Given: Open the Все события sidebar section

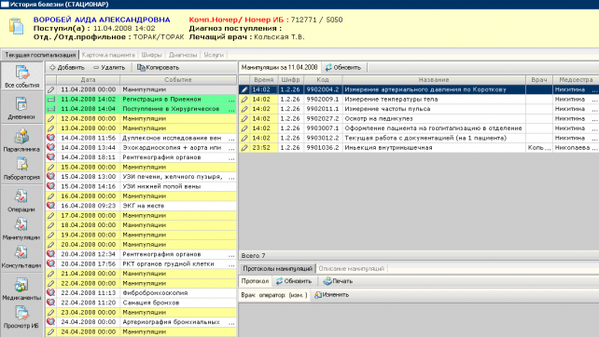Looking at the screenshot, I should tap(21, 76).
